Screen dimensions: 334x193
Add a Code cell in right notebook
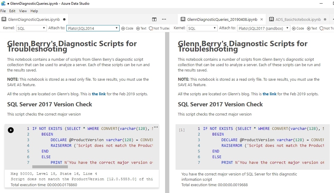[298, 28]
